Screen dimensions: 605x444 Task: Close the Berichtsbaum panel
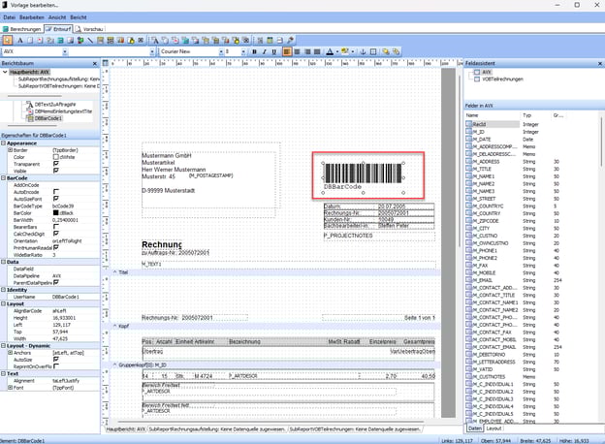click(x=96, y=62)
